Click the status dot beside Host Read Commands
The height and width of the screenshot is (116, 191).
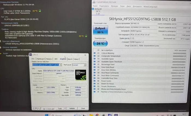click(94, 73)
